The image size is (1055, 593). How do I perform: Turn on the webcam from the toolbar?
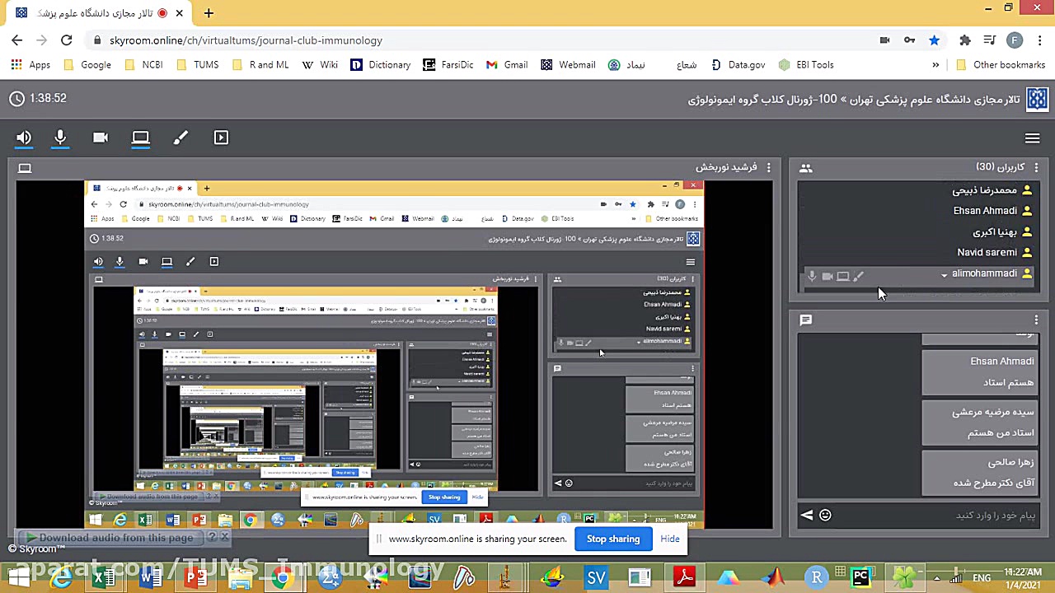coord(100,138)
